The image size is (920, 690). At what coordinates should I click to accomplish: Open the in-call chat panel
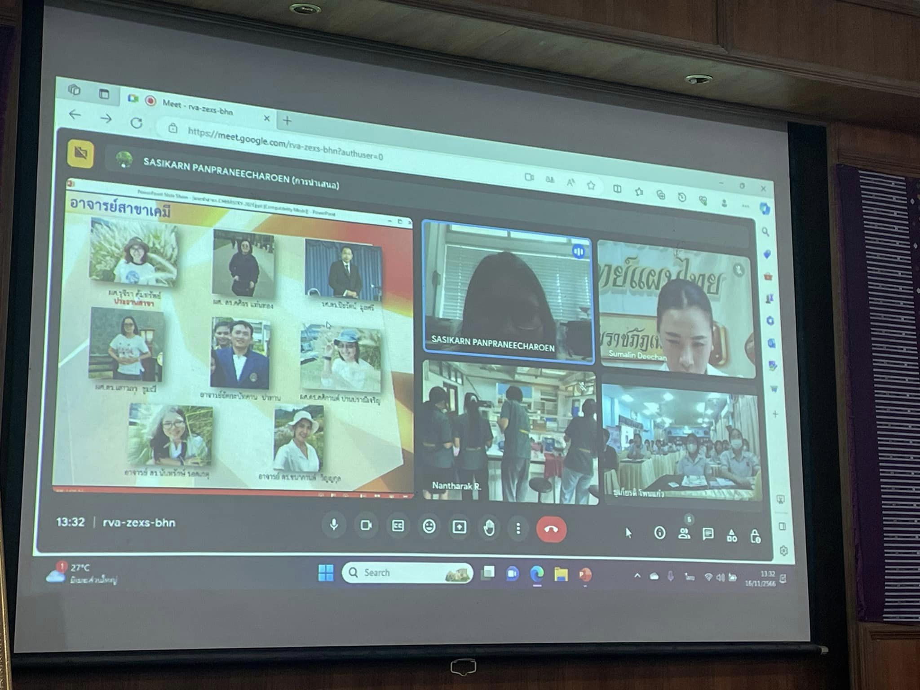pyautogui.click(x=708, y=535)
